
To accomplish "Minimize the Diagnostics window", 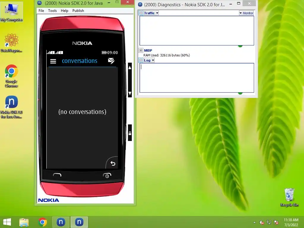I will click(230, 4).
